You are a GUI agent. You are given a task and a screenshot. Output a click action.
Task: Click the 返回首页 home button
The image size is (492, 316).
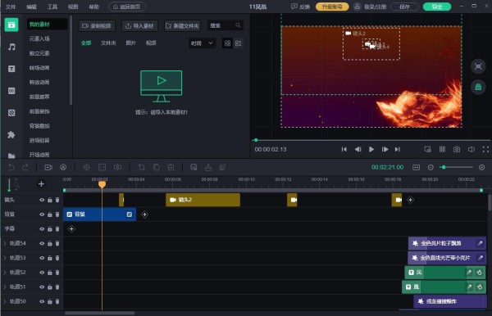[127, 7]
